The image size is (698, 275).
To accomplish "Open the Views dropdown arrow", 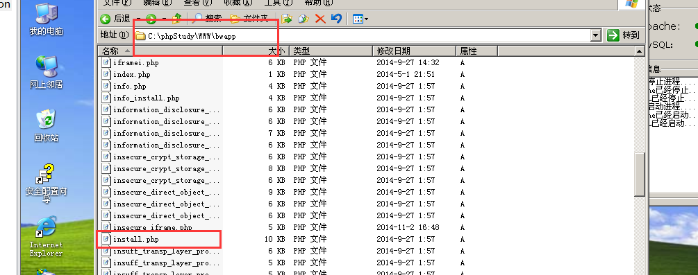I will (366, 19).
